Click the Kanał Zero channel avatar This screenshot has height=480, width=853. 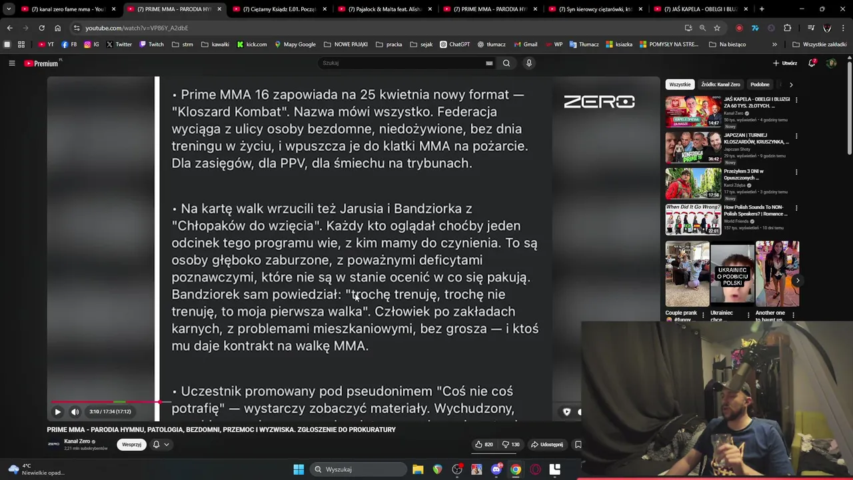click(x=53, y=444)
